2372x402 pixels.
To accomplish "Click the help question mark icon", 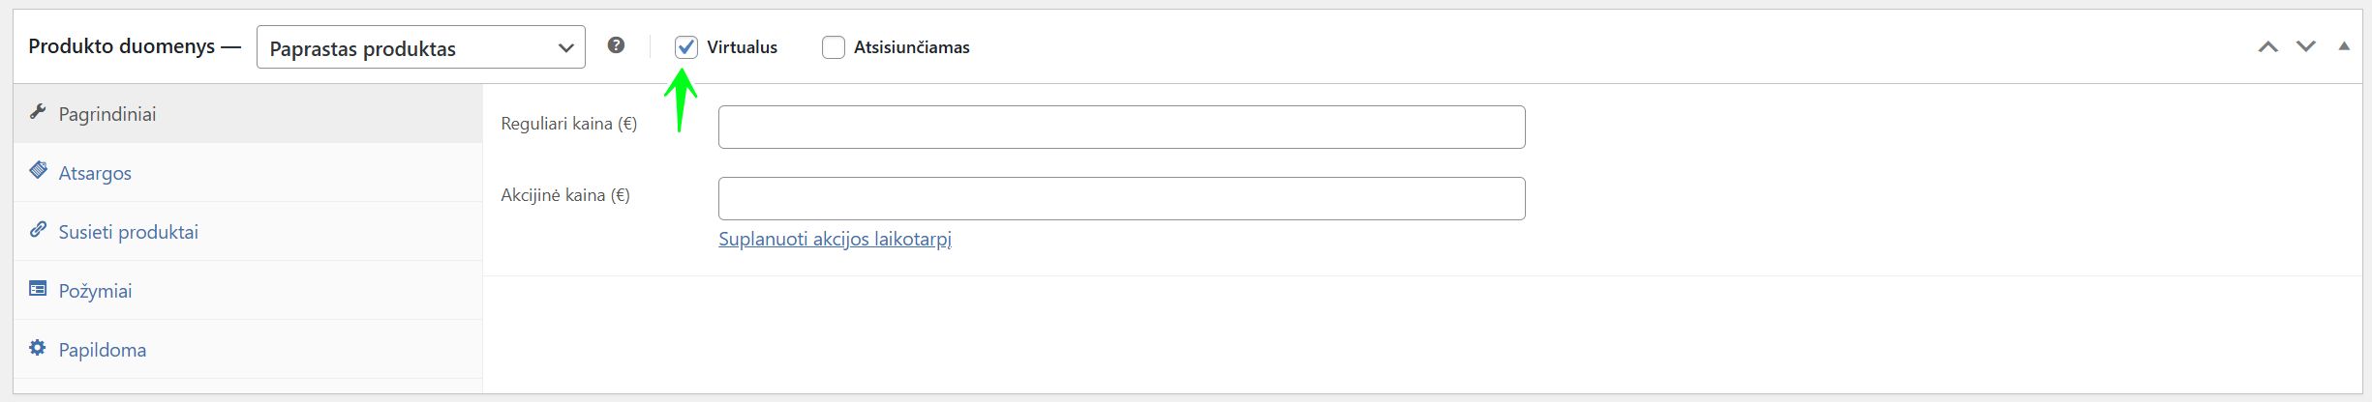I will point(616,45).
